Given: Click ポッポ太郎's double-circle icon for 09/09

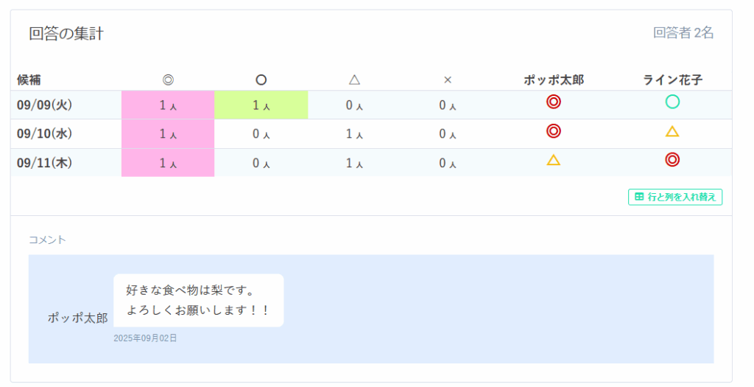Looking at the screenshot, I should (554, 102).
